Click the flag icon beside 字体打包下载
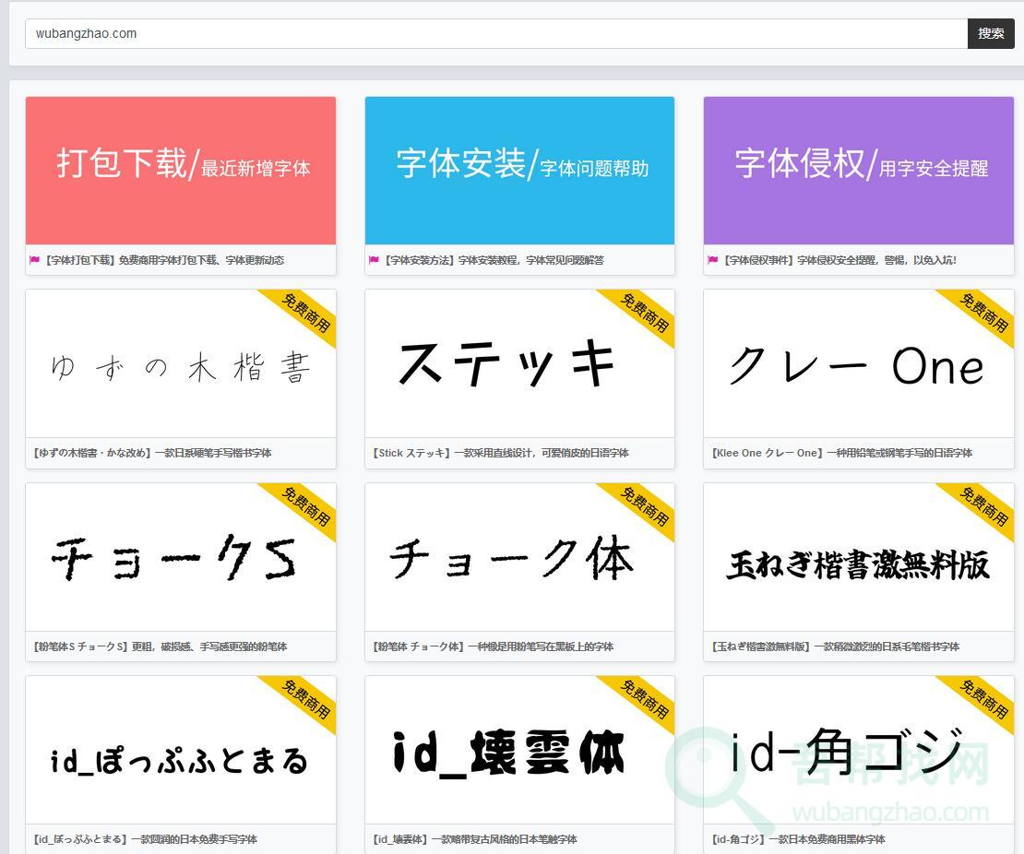 click(35, 260)
